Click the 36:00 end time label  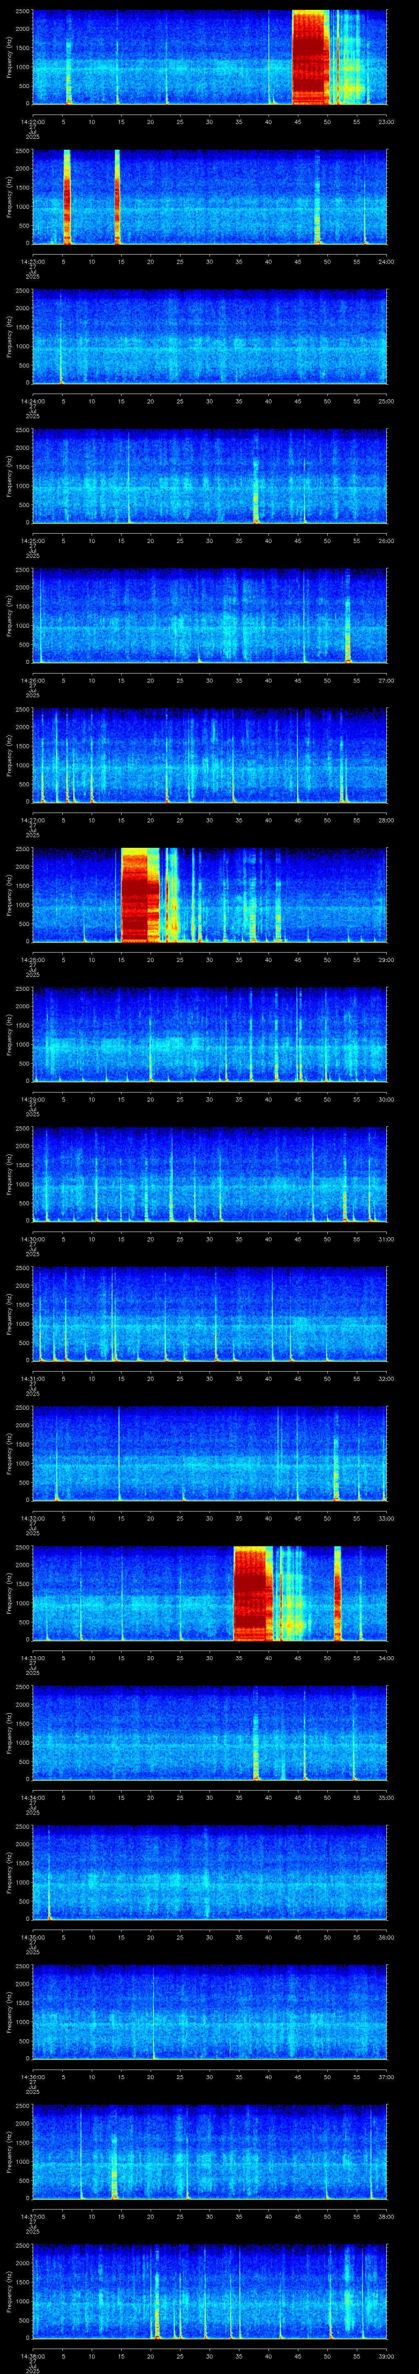coord(386,1936)
